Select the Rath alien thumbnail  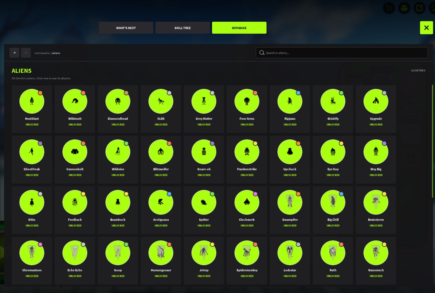point(333,253)
